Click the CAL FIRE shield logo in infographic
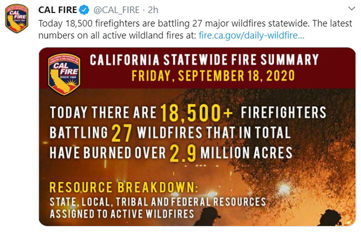The width and height of the screenshot is (361, 233). (x=64, y=74)
